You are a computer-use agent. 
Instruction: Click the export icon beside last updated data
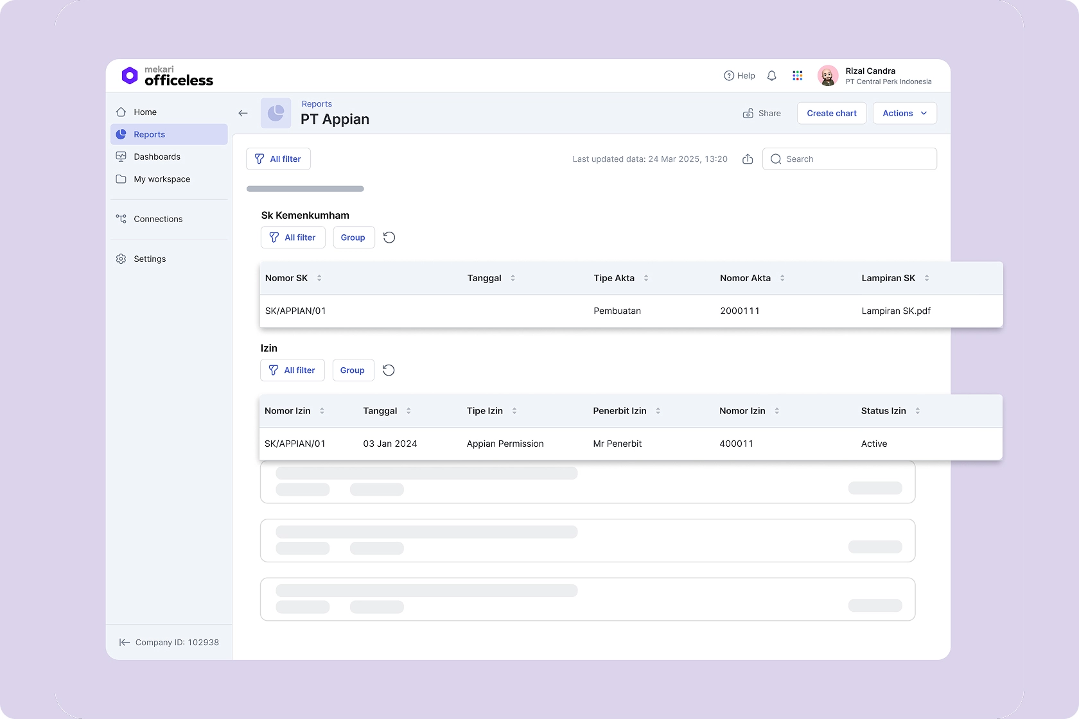tap(748, 159)
